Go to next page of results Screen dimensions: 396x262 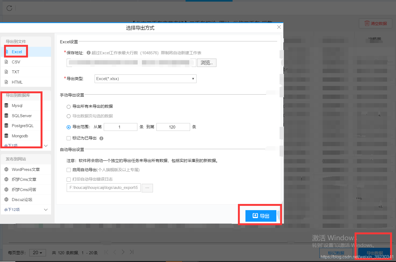pyautogui.click(x=123, y=252)
